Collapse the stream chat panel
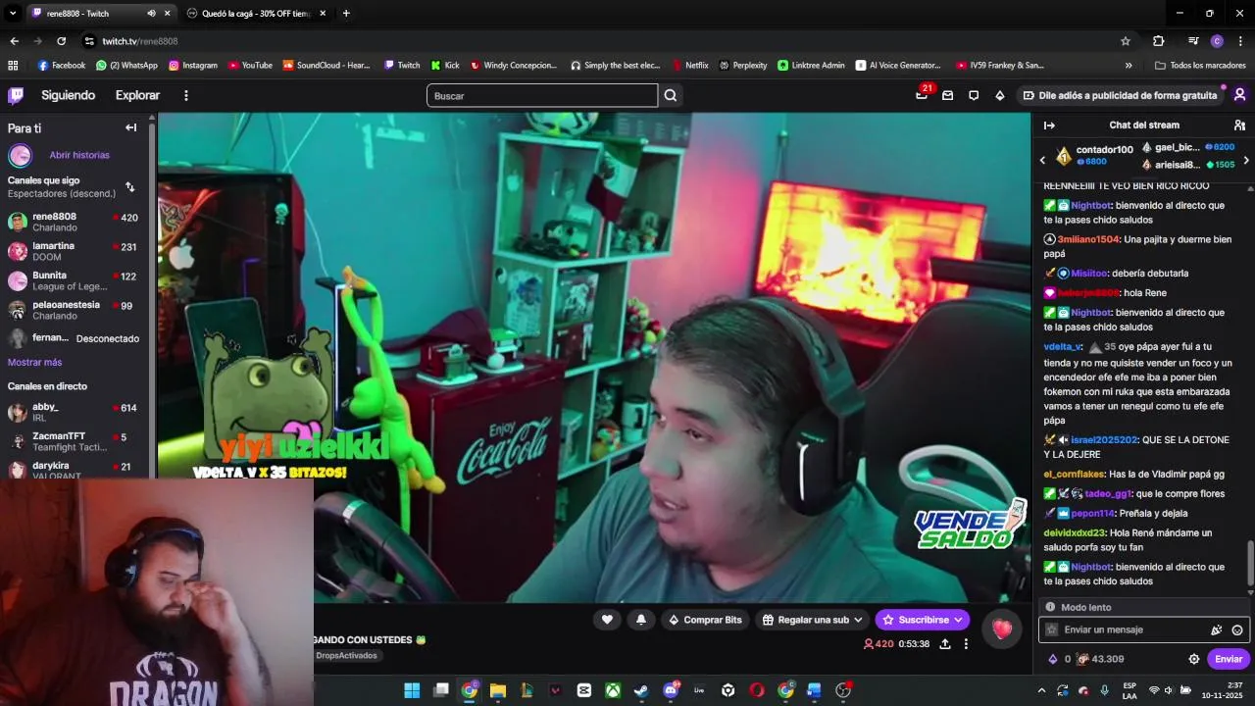The width and height of the screenshot is (1255, 706). 1049,126
